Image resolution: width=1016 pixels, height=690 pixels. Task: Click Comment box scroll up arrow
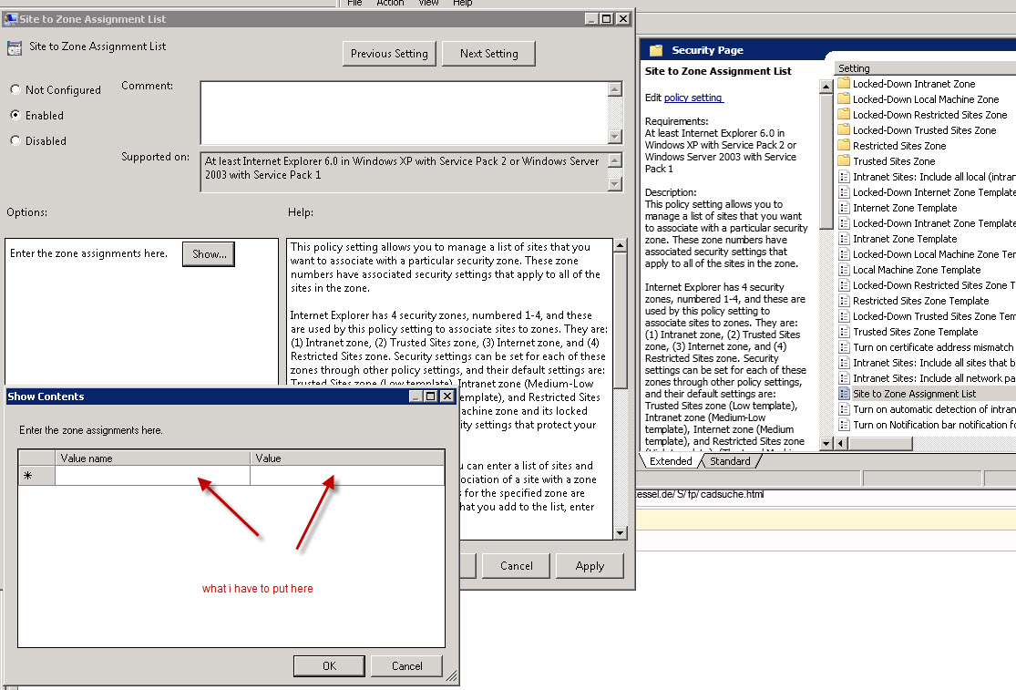pos(616,89)
